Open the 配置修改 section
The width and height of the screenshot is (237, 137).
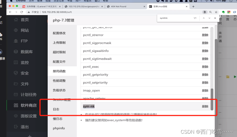(59, 33)
